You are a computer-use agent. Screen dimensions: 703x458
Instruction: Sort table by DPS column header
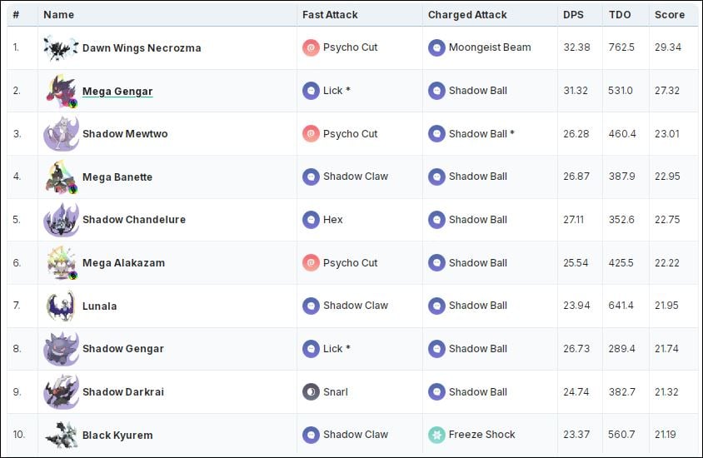click(x=573, y=14)
